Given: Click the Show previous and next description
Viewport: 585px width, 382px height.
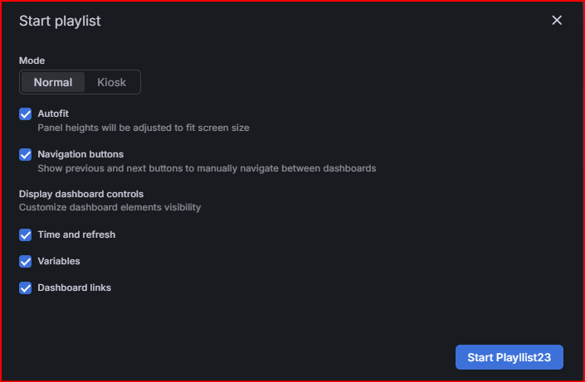Looking at the screenshot, I should click(x=207, y=168).
